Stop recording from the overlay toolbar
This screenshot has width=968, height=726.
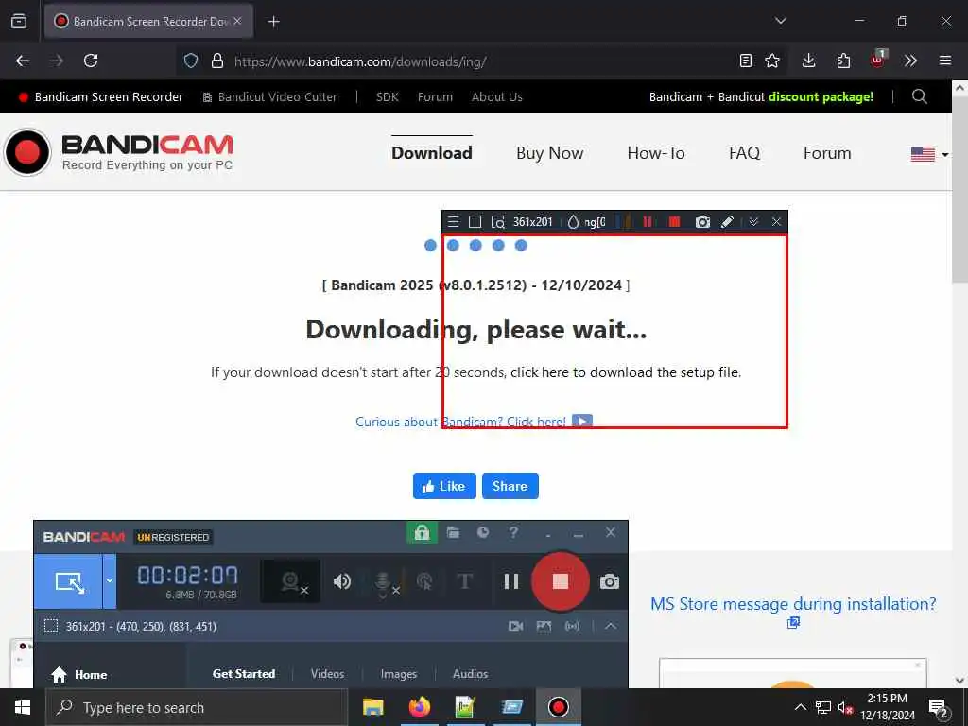(x=674, y=221)
